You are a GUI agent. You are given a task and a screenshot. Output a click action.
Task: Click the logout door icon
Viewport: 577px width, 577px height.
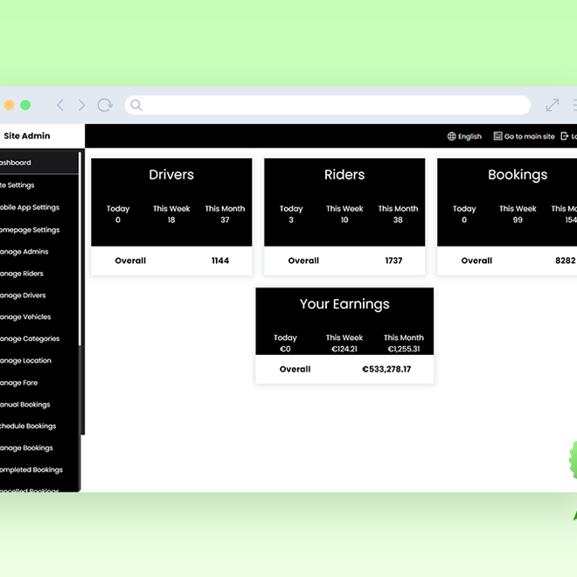click(565, 136)
